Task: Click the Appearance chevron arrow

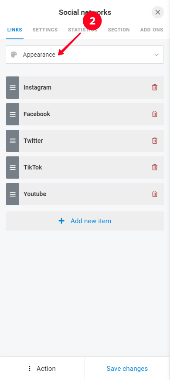Action: [x=156, y=55]
